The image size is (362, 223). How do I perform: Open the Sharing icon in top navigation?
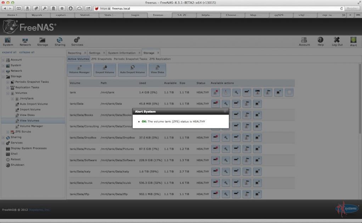[60, 41]
